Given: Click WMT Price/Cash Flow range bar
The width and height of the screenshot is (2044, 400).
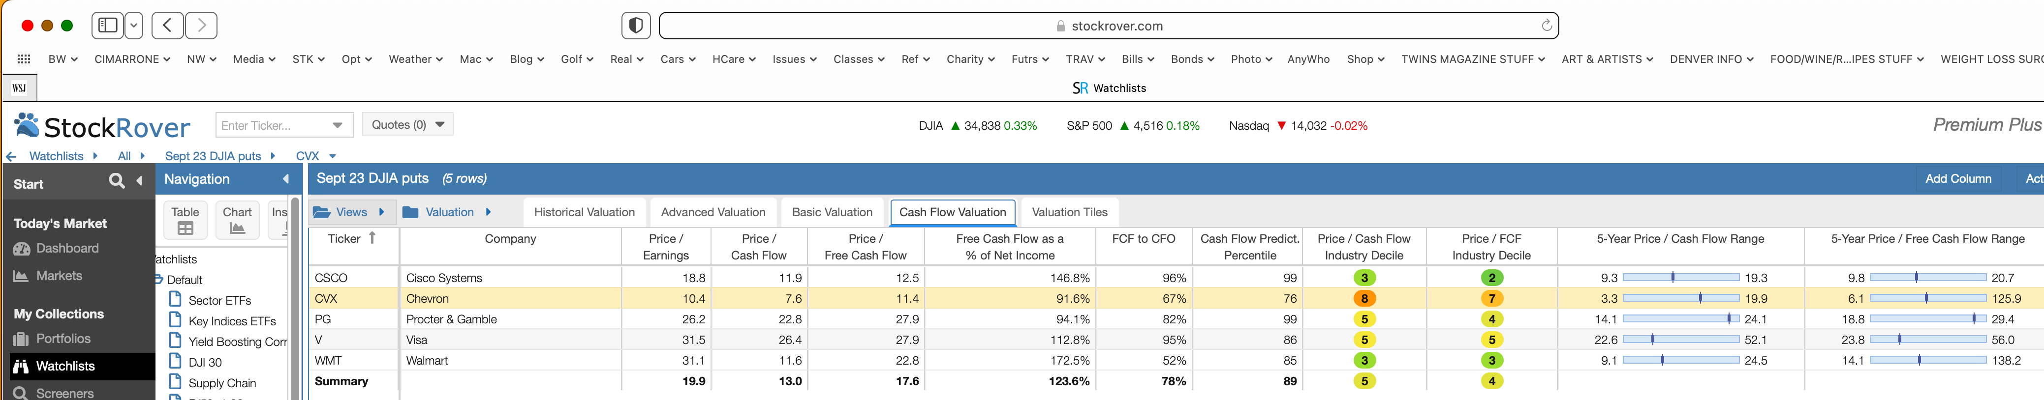Looking at the screenshot, I should (1680, 360).
